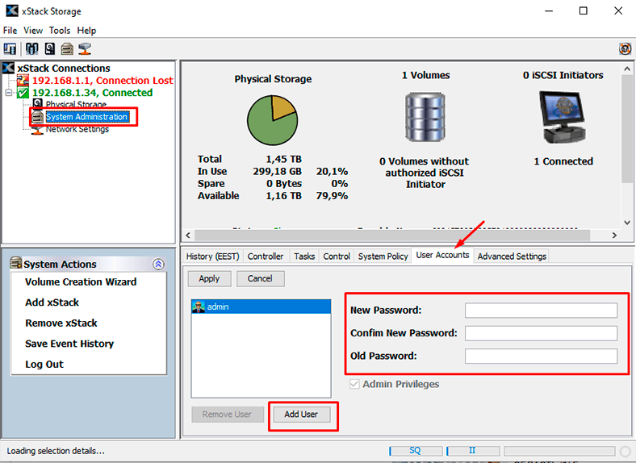Click the xStack Storage title bar logo
This screenshot has height=463, width=636.
tap(12, 10)
